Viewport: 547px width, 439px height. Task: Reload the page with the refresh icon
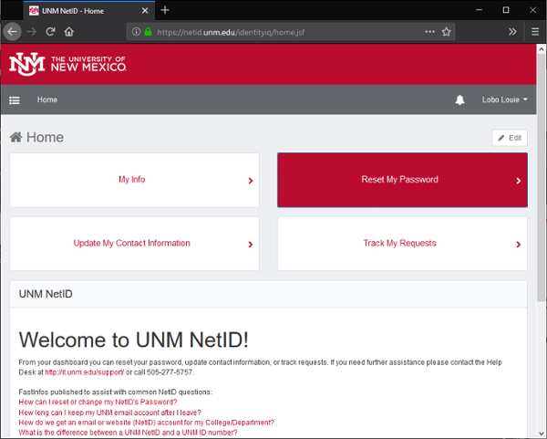point(50,32)
